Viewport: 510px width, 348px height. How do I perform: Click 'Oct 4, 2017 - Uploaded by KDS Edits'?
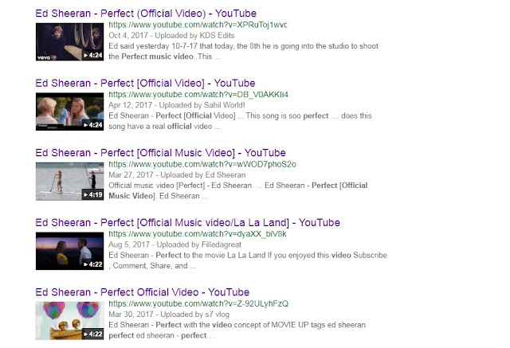pos(171,35)
